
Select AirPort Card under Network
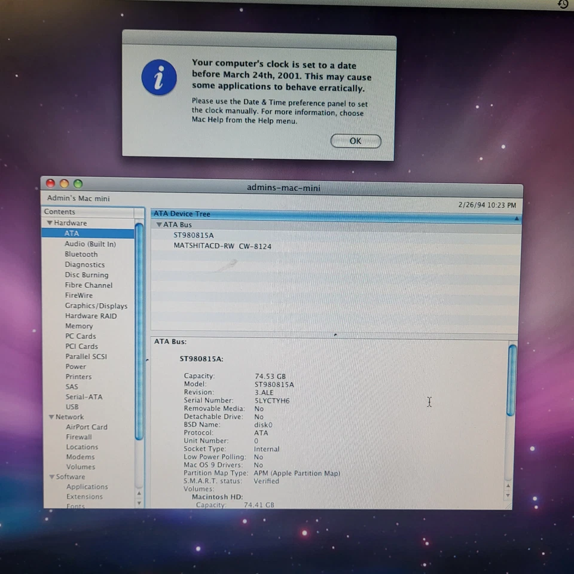click(87, 427)
